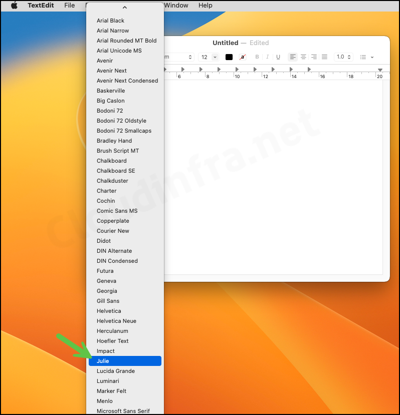Center align the text
Viewport: 400px width, 415px height.
tap(303, 57)
